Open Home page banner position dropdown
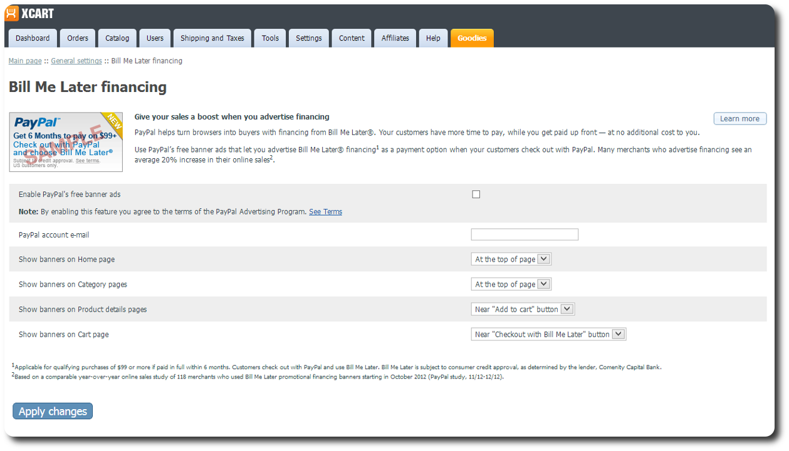The width and height of the screenshot is (789, 451). pyautogui.click(x=511, y=259)
